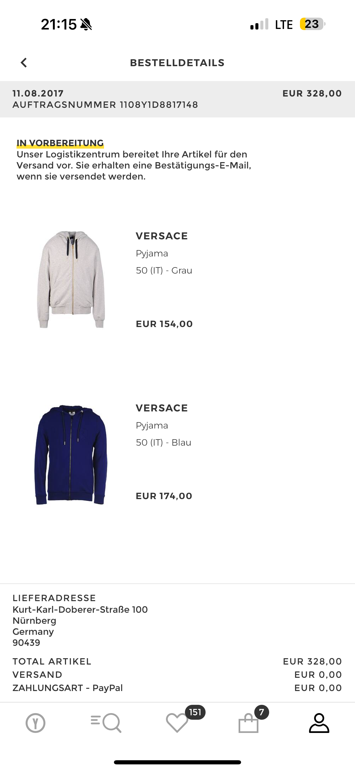Image resolution: width=355 pixels, height=771 pixels.
Task: Tap the BESTELLDETAILS header title
Action: click(177, 63)
